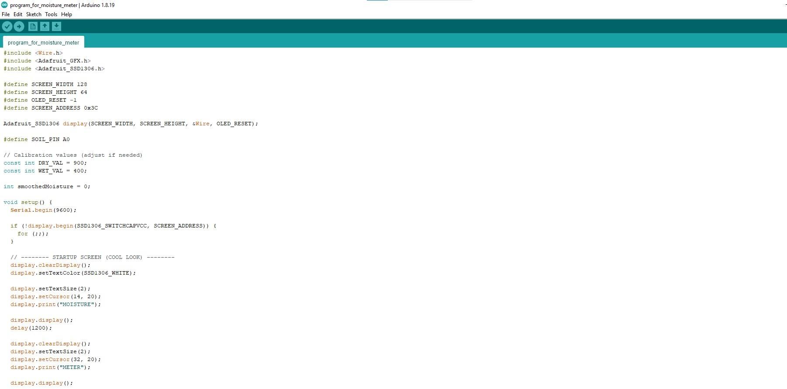The height and width of the screenshot is (389, 787).
Task: Click the SOIL_PIN A0 define line
Action: [37, 139]
